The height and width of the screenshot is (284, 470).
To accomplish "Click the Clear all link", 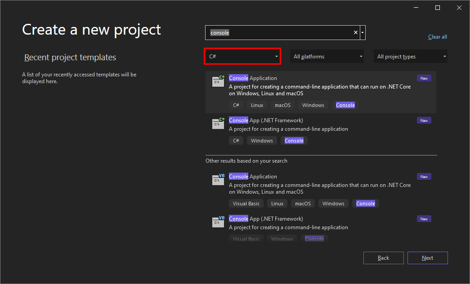I will 437,37.
